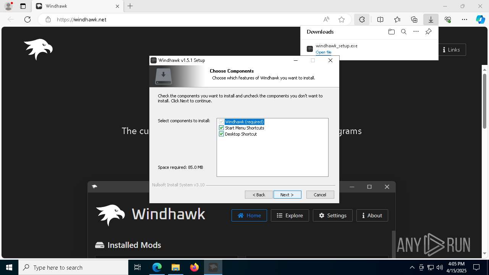Refresh the windhawk.net page

click(x=28, y=19)
